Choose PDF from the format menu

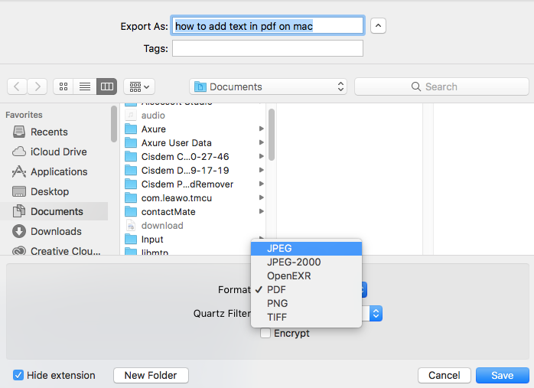[x=306, y=289]
